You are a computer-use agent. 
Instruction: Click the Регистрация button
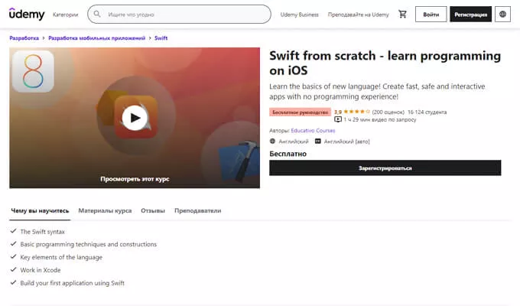point(470,15)
